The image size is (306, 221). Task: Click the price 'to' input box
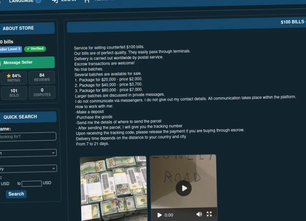(32, 183)
